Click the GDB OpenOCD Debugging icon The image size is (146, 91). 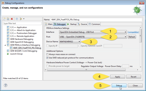point(8,42)
